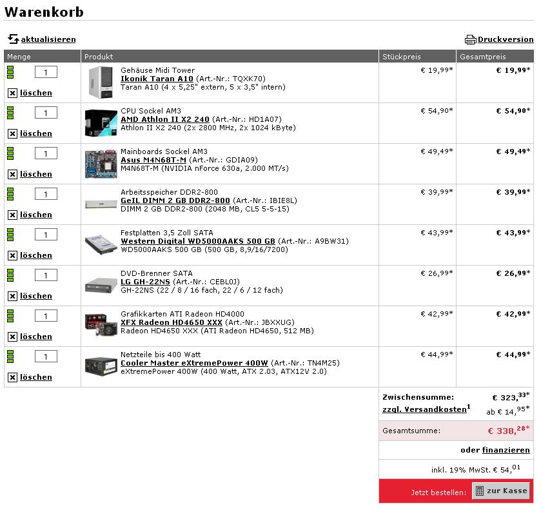Open the Ikonik Taran A10 case thumbnail

click(x=101, y=83)
